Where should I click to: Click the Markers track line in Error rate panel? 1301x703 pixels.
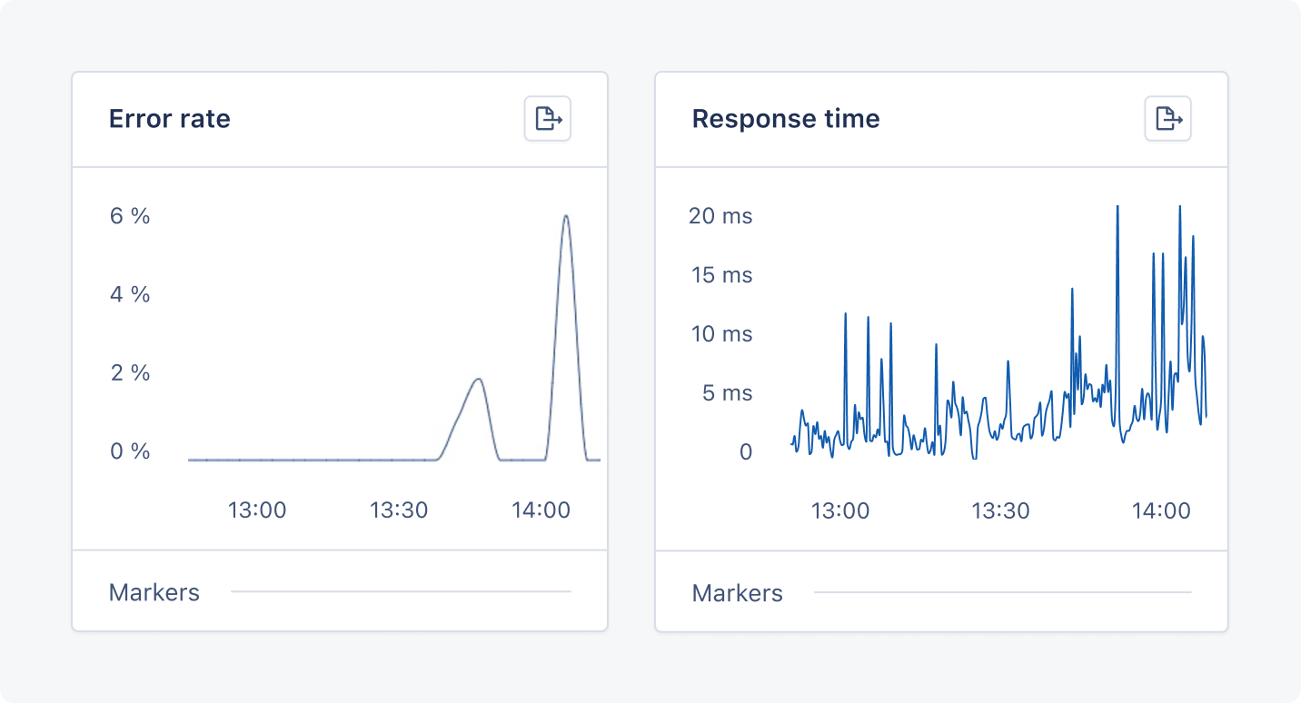[x=400, y=592]
